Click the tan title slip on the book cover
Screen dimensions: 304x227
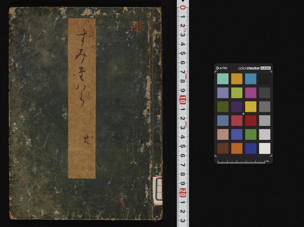pos(82,99)
